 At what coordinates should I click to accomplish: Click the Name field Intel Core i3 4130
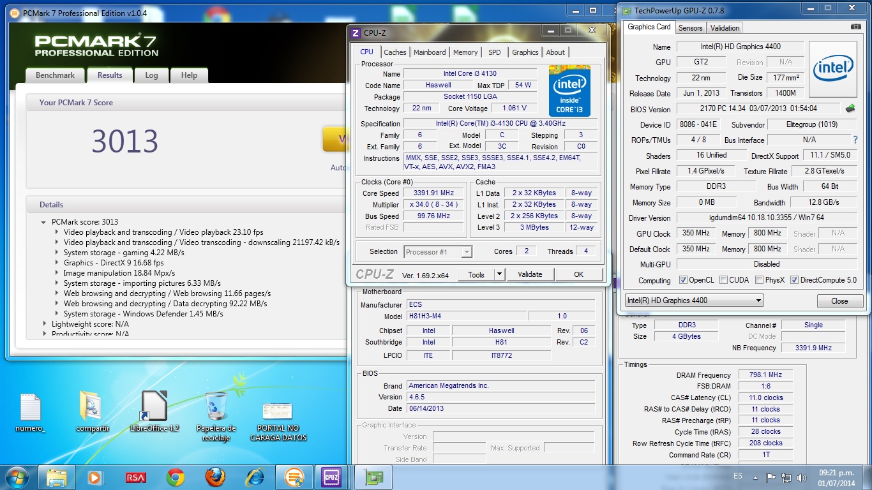(470, 74)
